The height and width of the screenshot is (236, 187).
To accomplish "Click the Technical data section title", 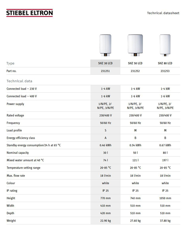I will click(19, 81).
